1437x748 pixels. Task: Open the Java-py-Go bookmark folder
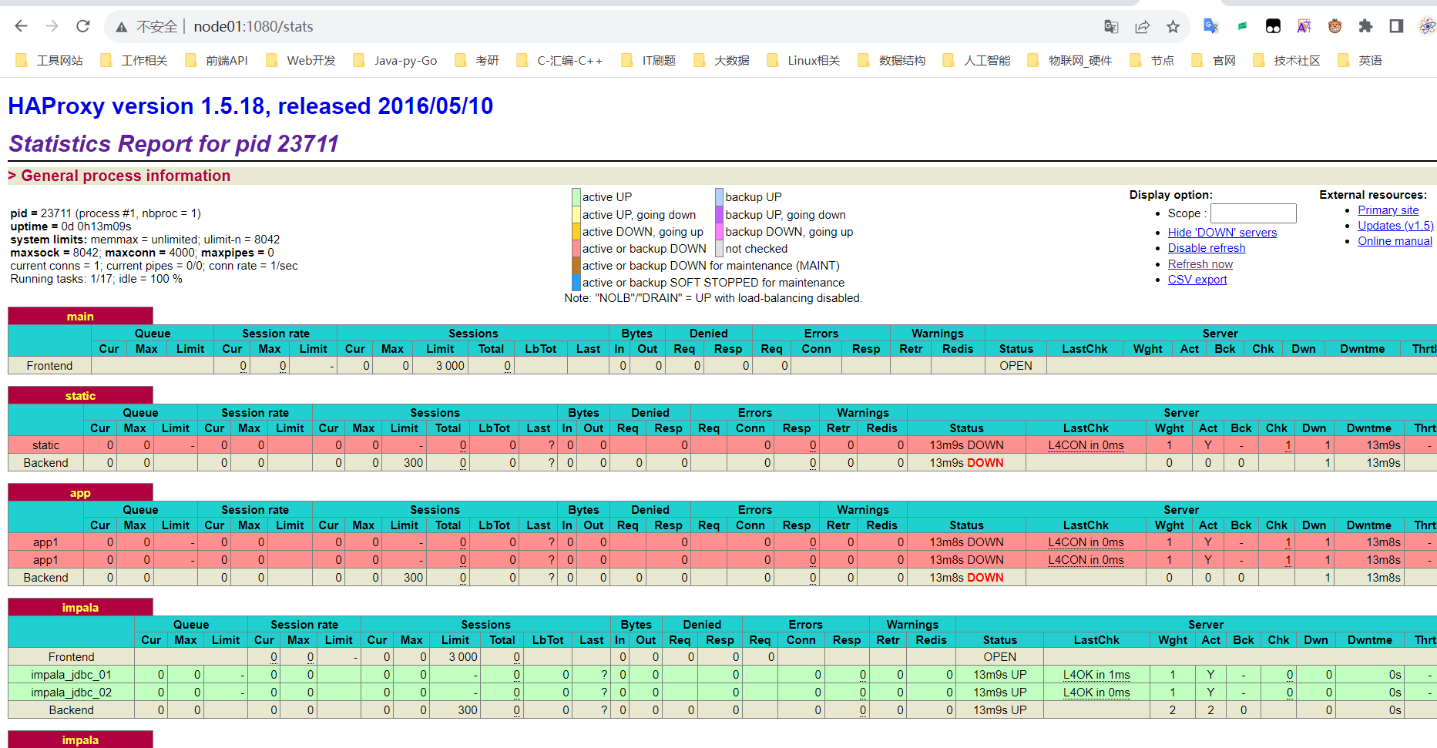[395, 60]
